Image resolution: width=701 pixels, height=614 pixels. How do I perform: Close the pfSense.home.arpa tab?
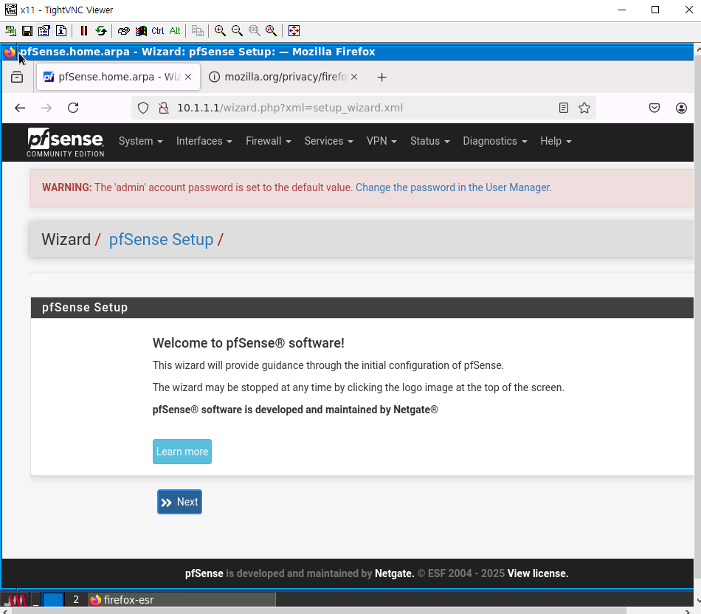pyautogui.click(x=188, y=77)
